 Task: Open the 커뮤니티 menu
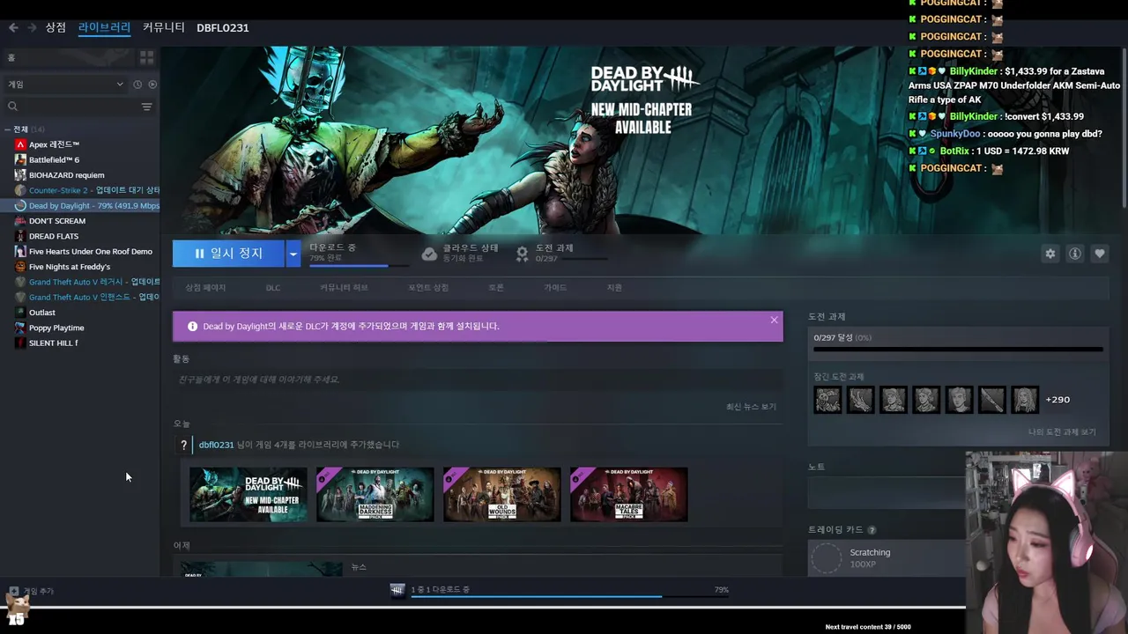(164, 27)
